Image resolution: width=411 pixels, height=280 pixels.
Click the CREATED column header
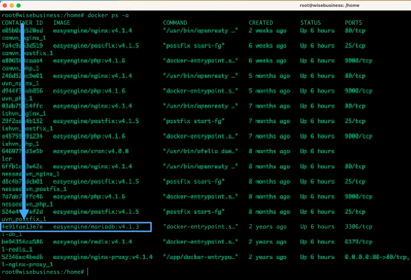[x=261, y=23]
